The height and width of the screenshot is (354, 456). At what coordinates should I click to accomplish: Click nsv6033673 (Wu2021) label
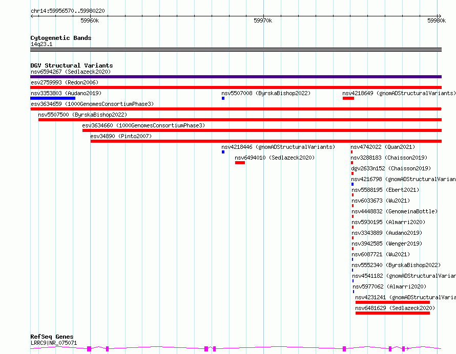pos(381,201)
